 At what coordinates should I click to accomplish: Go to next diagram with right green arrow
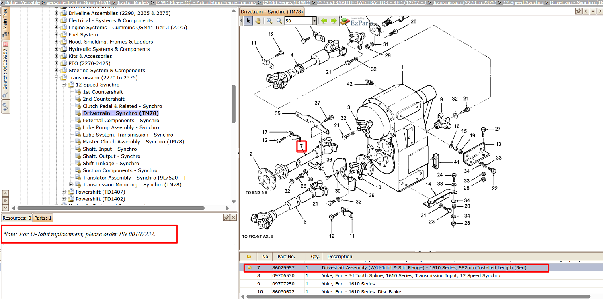pyautogui.click(x=334, y=21)
